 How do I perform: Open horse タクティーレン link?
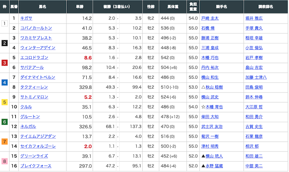(34, 87)
